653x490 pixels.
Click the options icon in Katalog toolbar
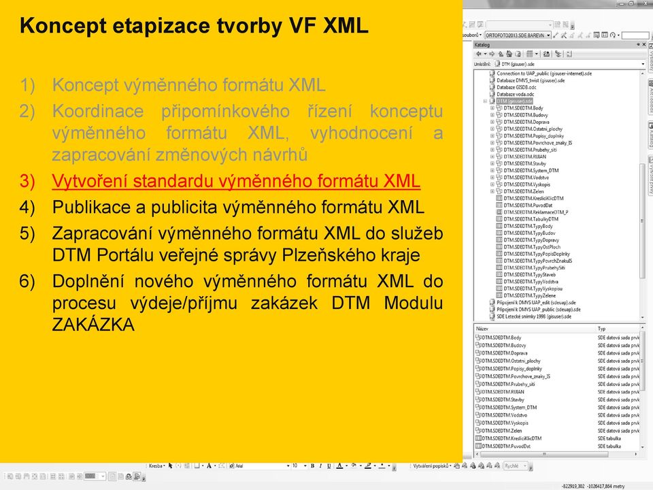point(569,54)
